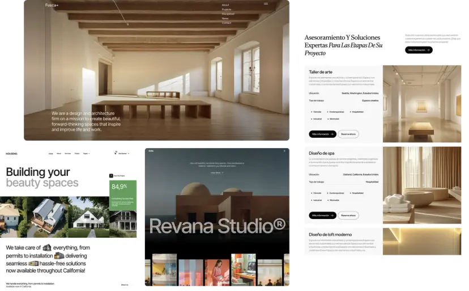Open the white gabled house photo
This screenshot has width=469, height=291.
[89, 217]
